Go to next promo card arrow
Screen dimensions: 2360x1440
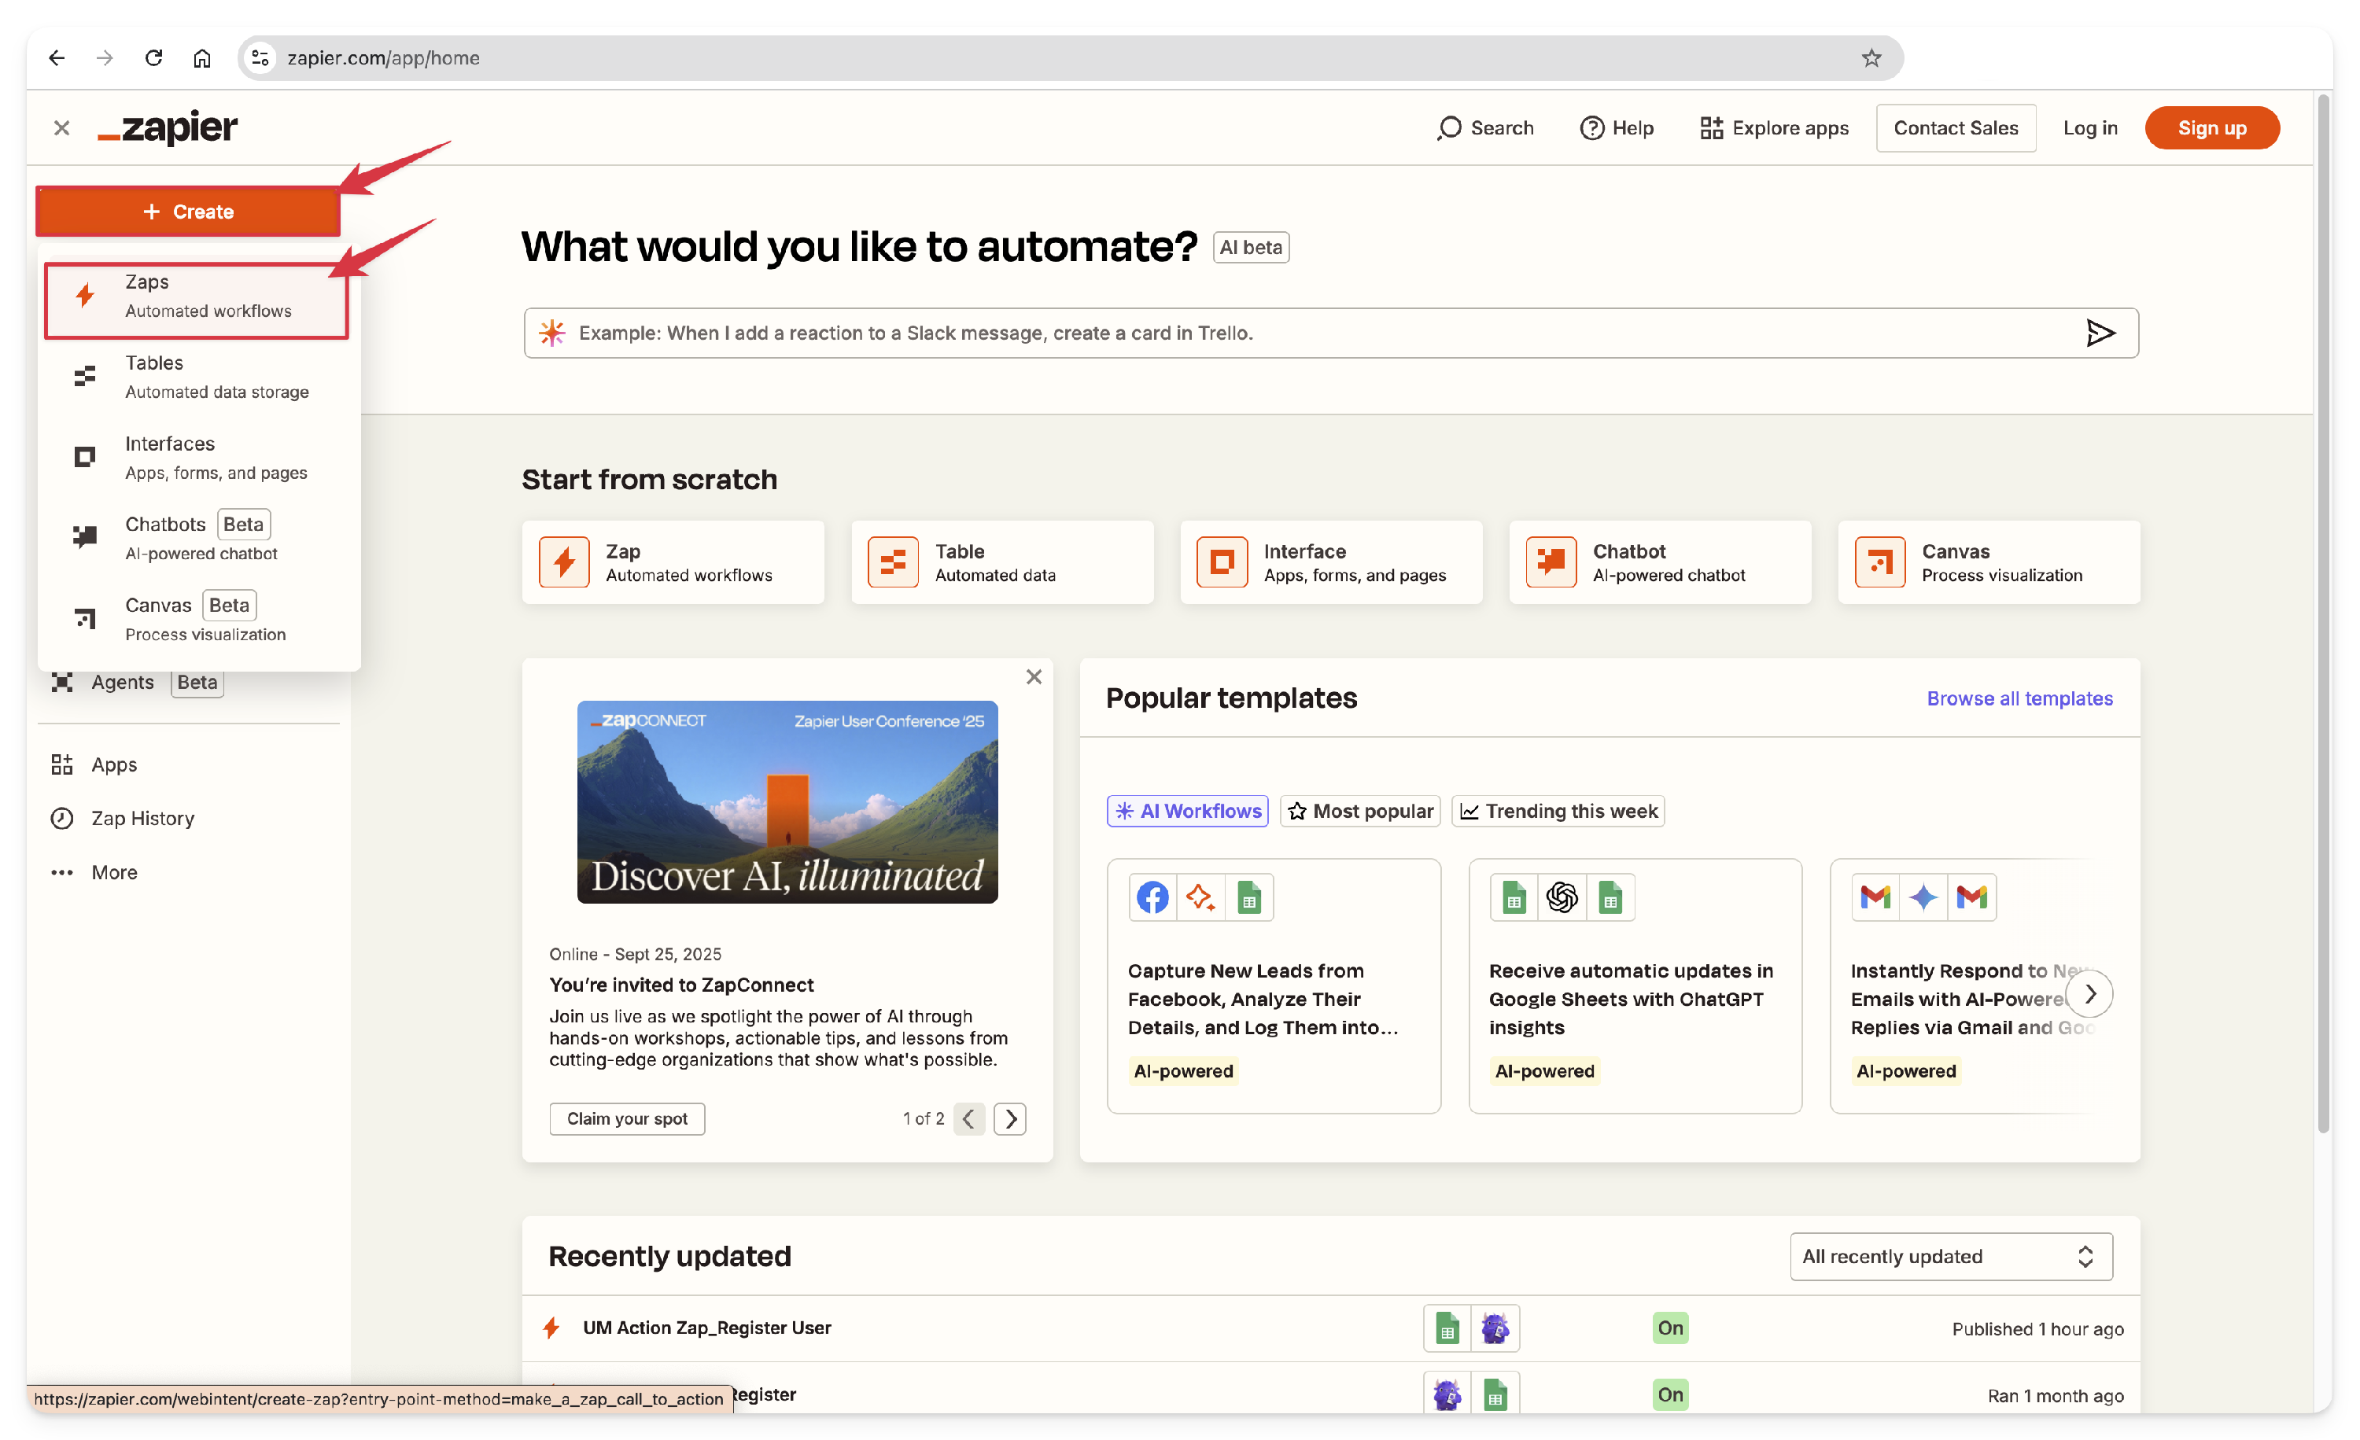(x=1009, y=1118)
